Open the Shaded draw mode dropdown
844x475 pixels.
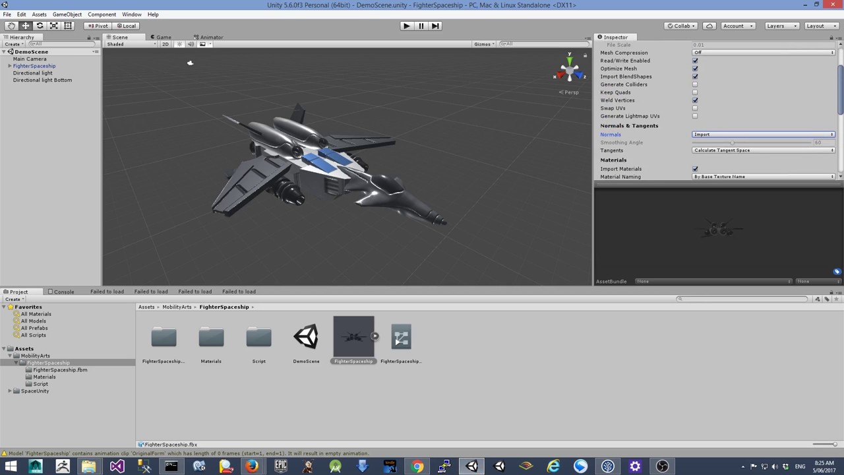(131, 44)
